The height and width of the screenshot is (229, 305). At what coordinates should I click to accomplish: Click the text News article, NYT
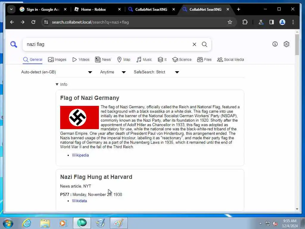[x=75, y=186]
